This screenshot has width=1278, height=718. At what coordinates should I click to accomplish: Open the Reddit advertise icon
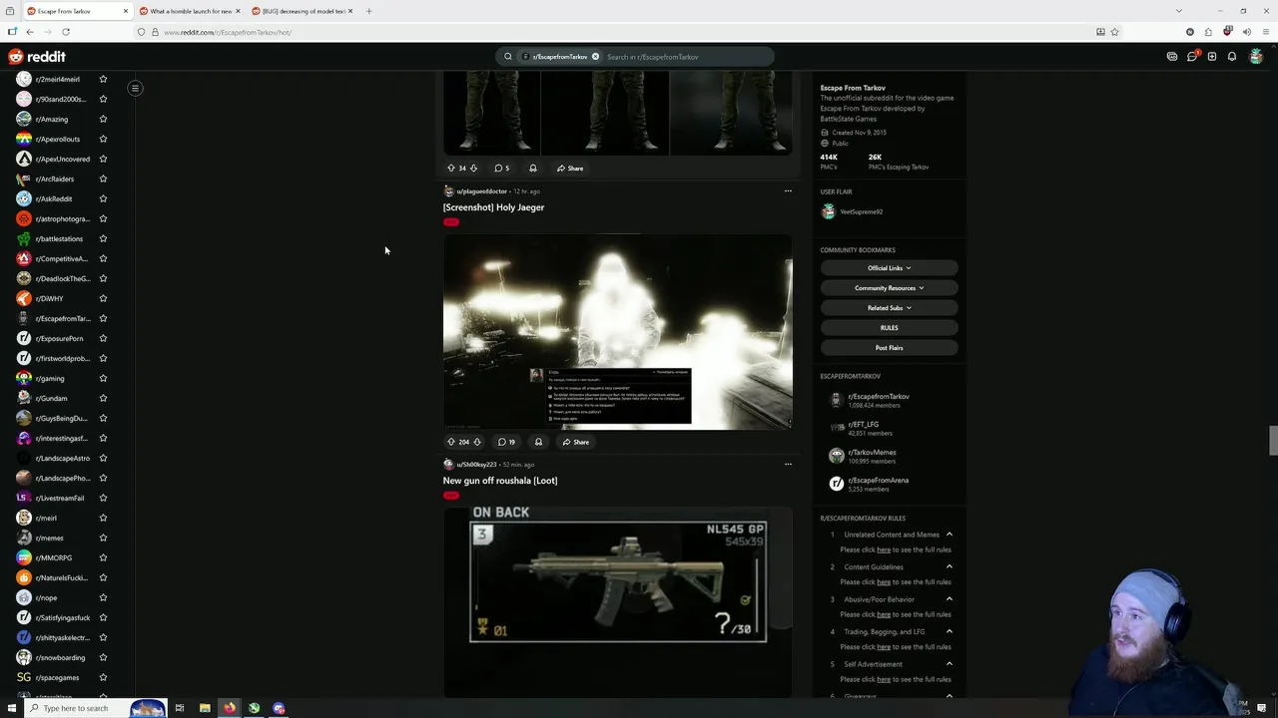pos(1172,57)
